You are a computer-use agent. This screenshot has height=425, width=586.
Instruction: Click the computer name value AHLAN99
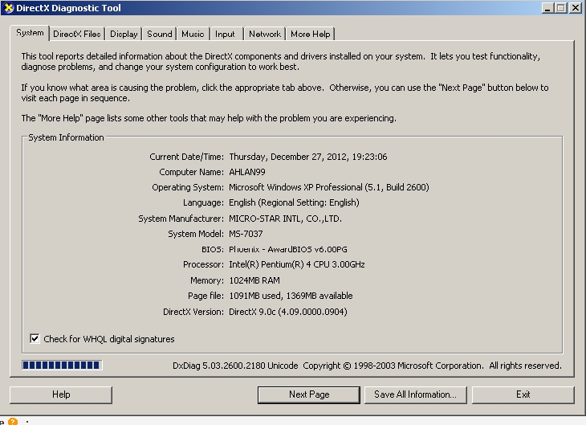click(x=247, y=172)
